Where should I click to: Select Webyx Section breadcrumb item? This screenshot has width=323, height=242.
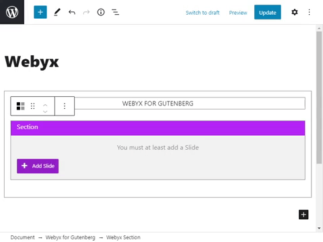[x=123, y=237]
